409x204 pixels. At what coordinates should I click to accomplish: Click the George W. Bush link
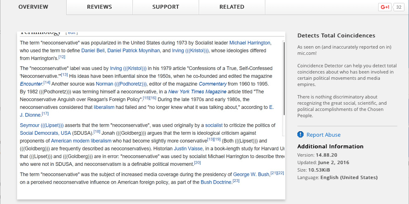[251, 175]
